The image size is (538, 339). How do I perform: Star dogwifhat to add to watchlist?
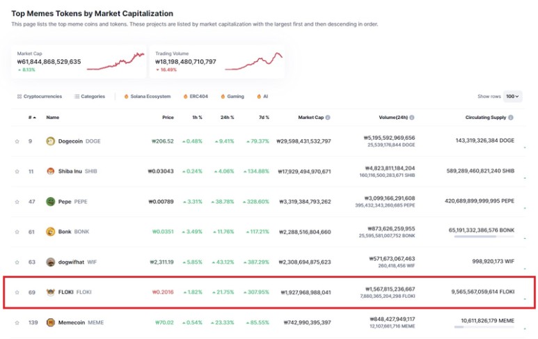[x=17, y=262]
